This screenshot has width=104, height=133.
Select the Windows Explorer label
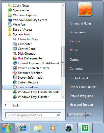pyautogui.click(x=25, y=15)
